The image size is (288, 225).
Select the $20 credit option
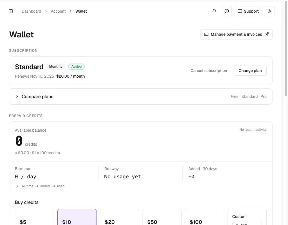pos(120,217)
